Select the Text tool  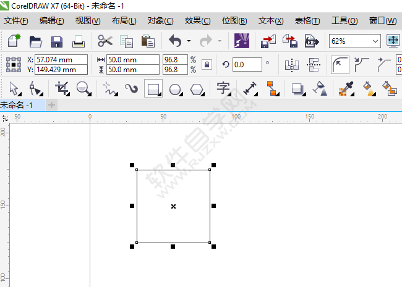tap(223, 88)
